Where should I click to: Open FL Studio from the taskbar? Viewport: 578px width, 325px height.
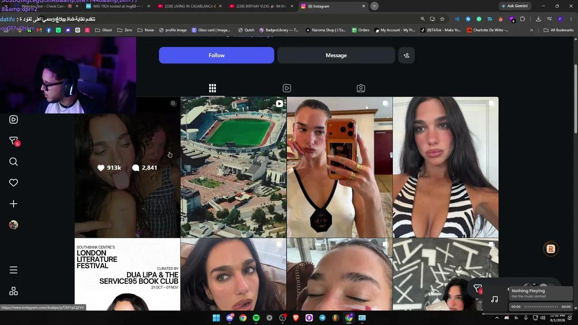pyautogui.click(x=336, y=318)
